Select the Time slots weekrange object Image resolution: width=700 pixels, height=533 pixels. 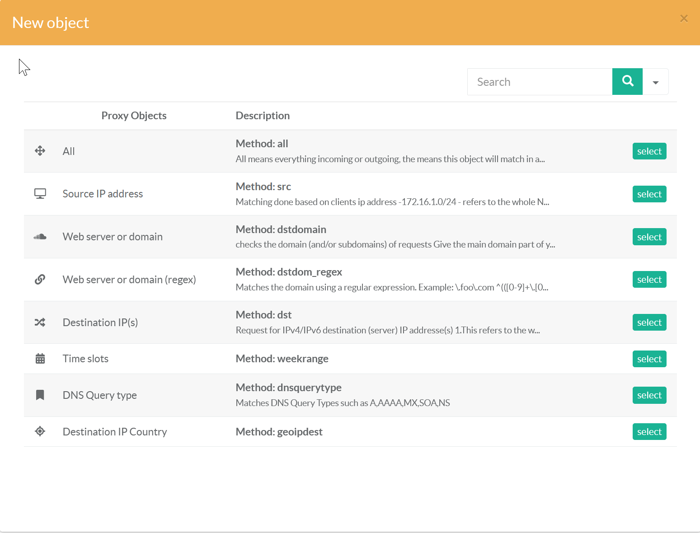pyautogui.click(x=649, y=359)
